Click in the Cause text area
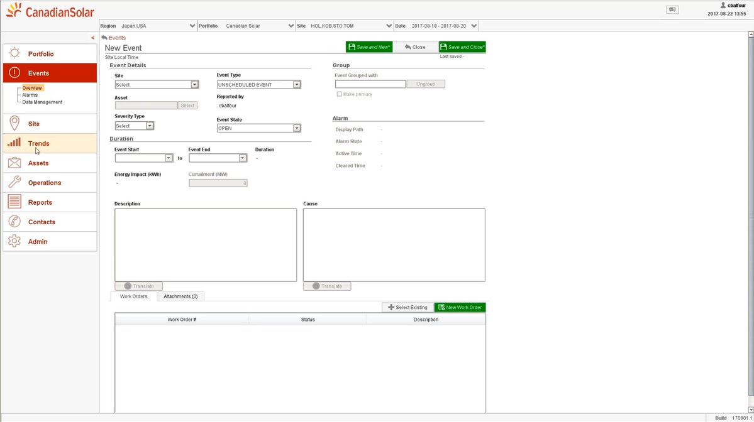This screenshot has width=754, height=422. [x=394, y=245]
